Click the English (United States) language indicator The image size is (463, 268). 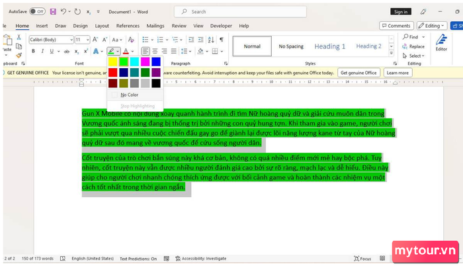tap(93, 259)
